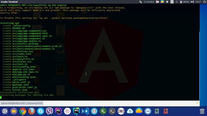Launch Firefox from the dock
Image resolution: width=207 pixels, height=116 pixels.
coord(32,111)
